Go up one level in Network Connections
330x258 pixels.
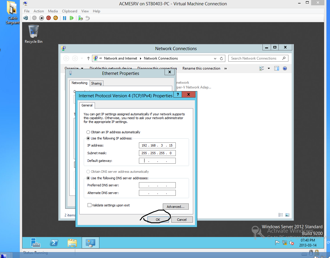coord(88,58)
